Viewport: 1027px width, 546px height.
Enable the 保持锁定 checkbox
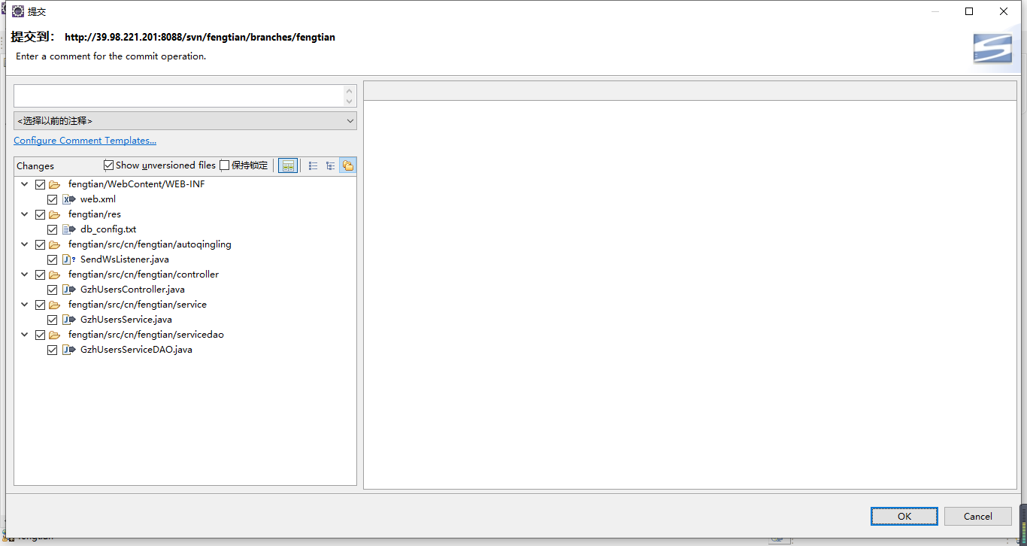(x=225, y=165)
